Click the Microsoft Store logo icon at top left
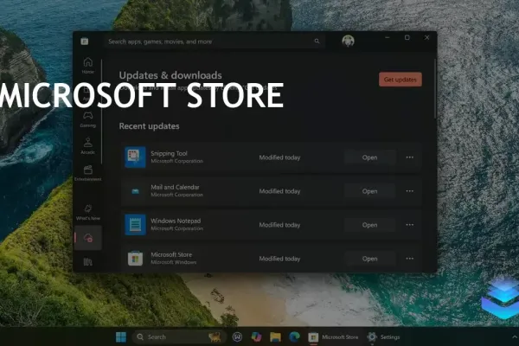The width and height of the screenshot is (519, 346). click(85, 41)
